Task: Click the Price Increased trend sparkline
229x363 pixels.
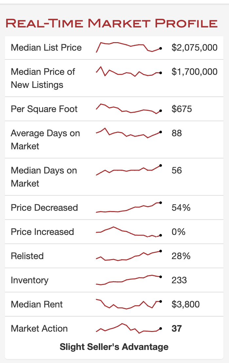Action: point(129,232)
